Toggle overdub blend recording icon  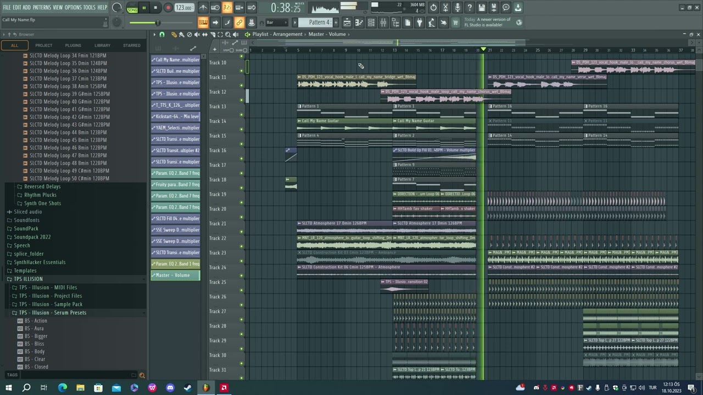tap(239, 8)
